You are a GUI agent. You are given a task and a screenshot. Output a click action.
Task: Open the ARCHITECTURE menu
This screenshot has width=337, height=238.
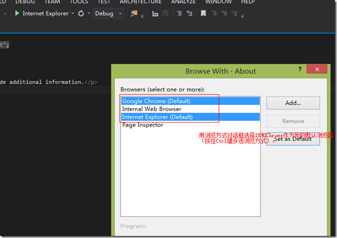(141, 2)
